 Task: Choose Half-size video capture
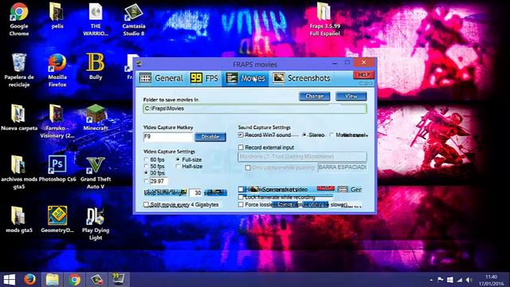[x=178, y=167]
